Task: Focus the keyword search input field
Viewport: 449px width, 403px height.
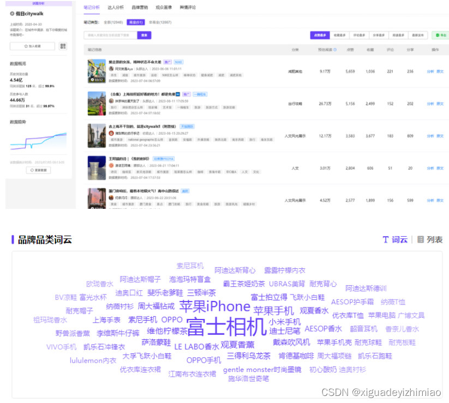Action: point(111,35)
